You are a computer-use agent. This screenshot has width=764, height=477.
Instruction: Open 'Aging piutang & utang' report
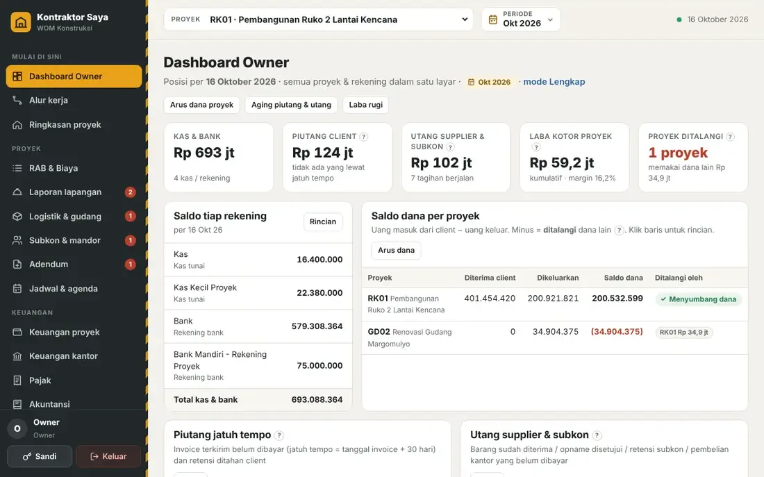tap(292, 105)
